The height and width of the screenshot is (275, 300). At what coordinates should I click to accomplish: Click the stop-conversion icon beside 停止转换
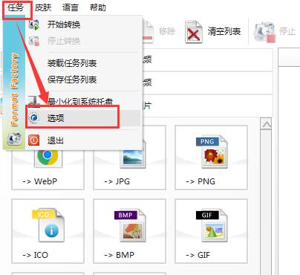pos(34,41)
